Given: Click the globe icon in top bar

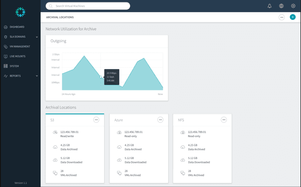Looking at the screenshot, I should pyautogui.click(x=281, y=6).
